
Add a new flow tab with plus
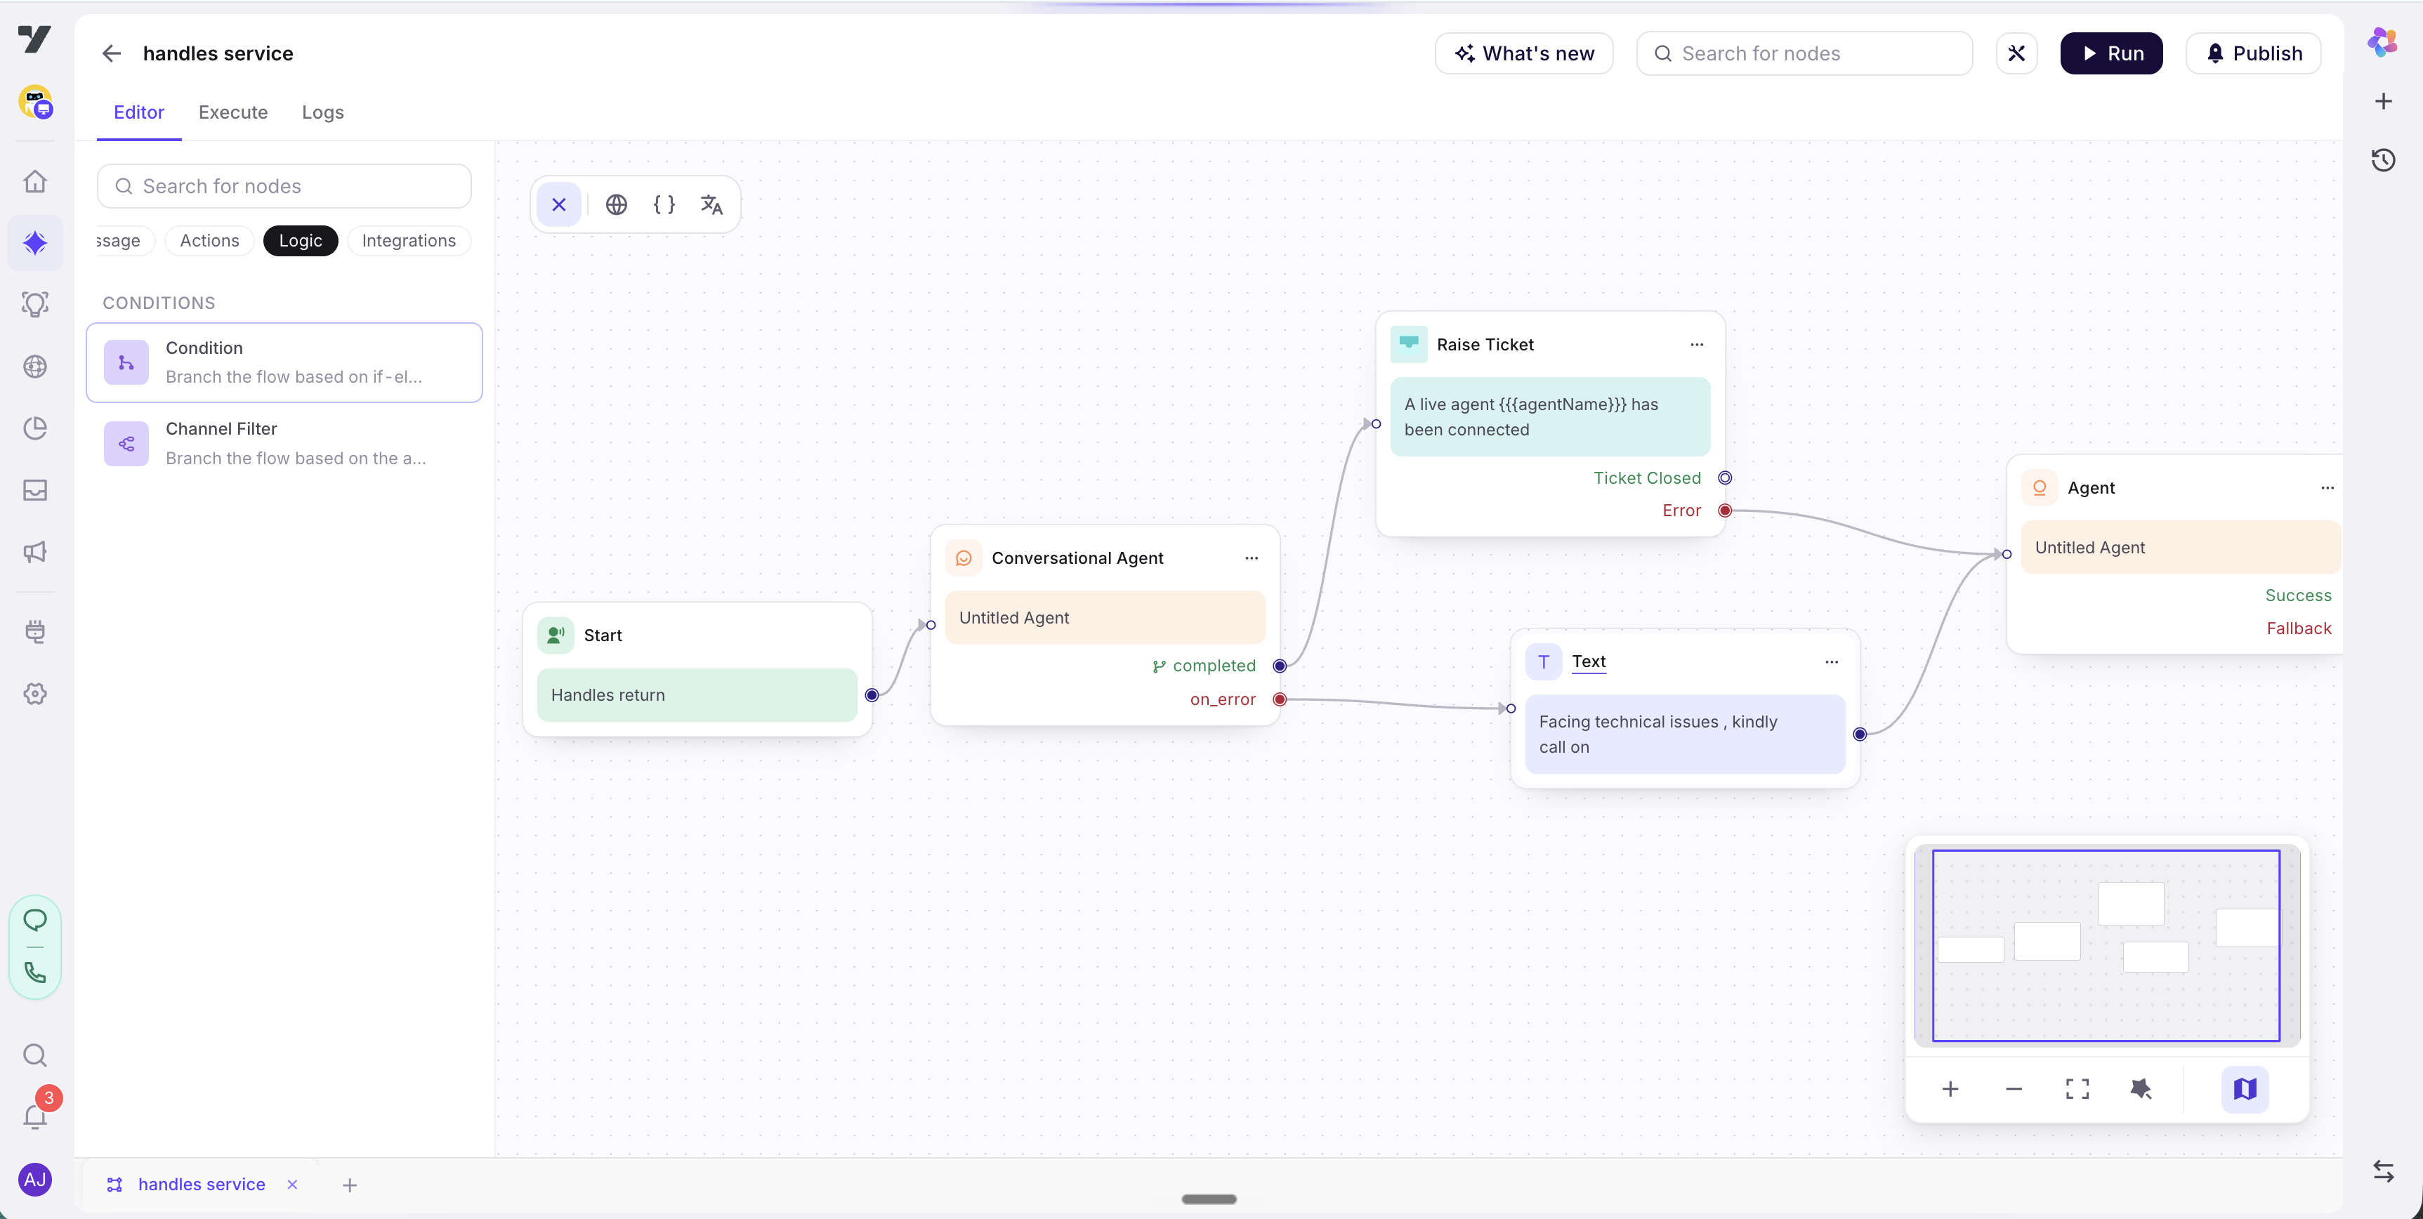(x=349, y=1185)
